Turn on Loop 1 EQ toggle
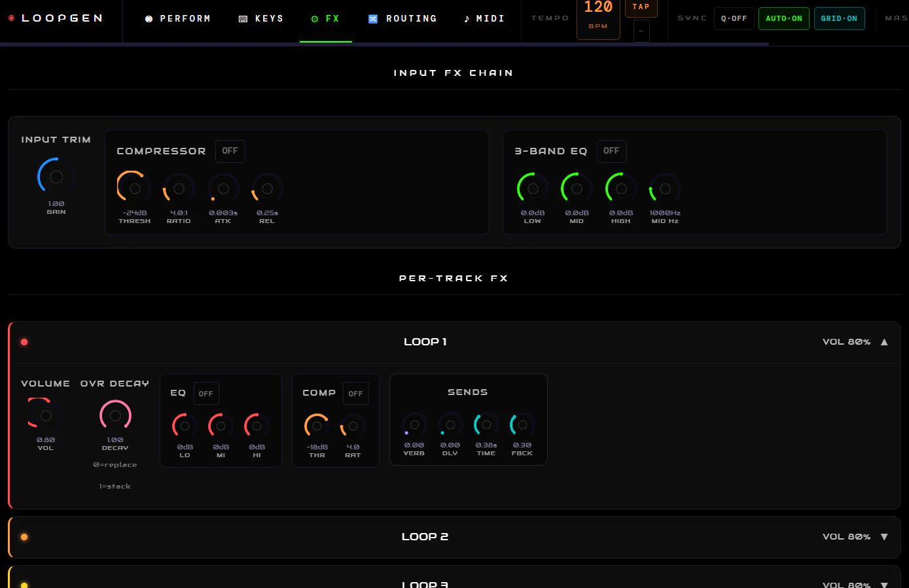Screen dimensions: 909x588 point(205,394)
